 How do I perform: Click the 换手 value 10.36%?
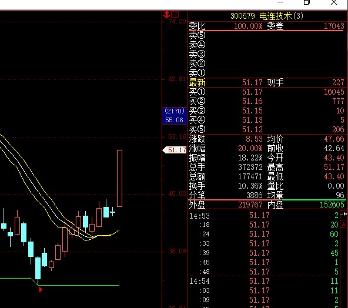[x=250, y=186]
